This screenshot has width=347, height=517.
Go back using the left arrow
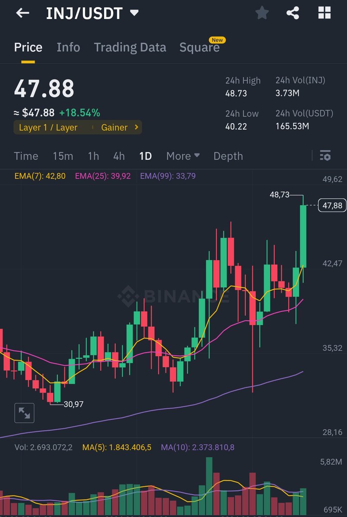pyautogui.click(x=22, y=13)
